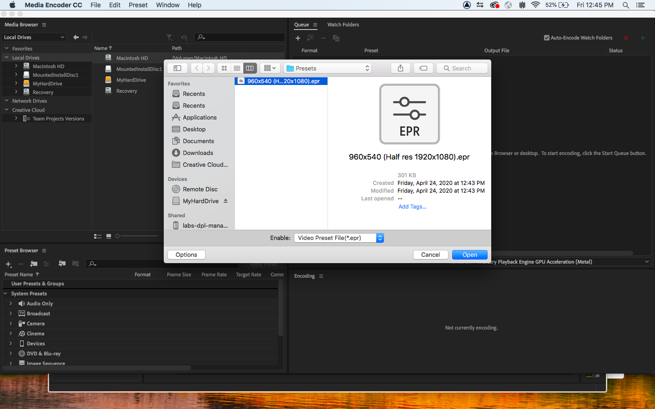Switch file dialog to list view
Viewport: 655px width, 409px height.
(x=237, y=68)
